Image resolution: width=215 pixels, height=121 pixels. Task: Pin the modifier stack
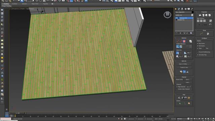pos(177,33)
